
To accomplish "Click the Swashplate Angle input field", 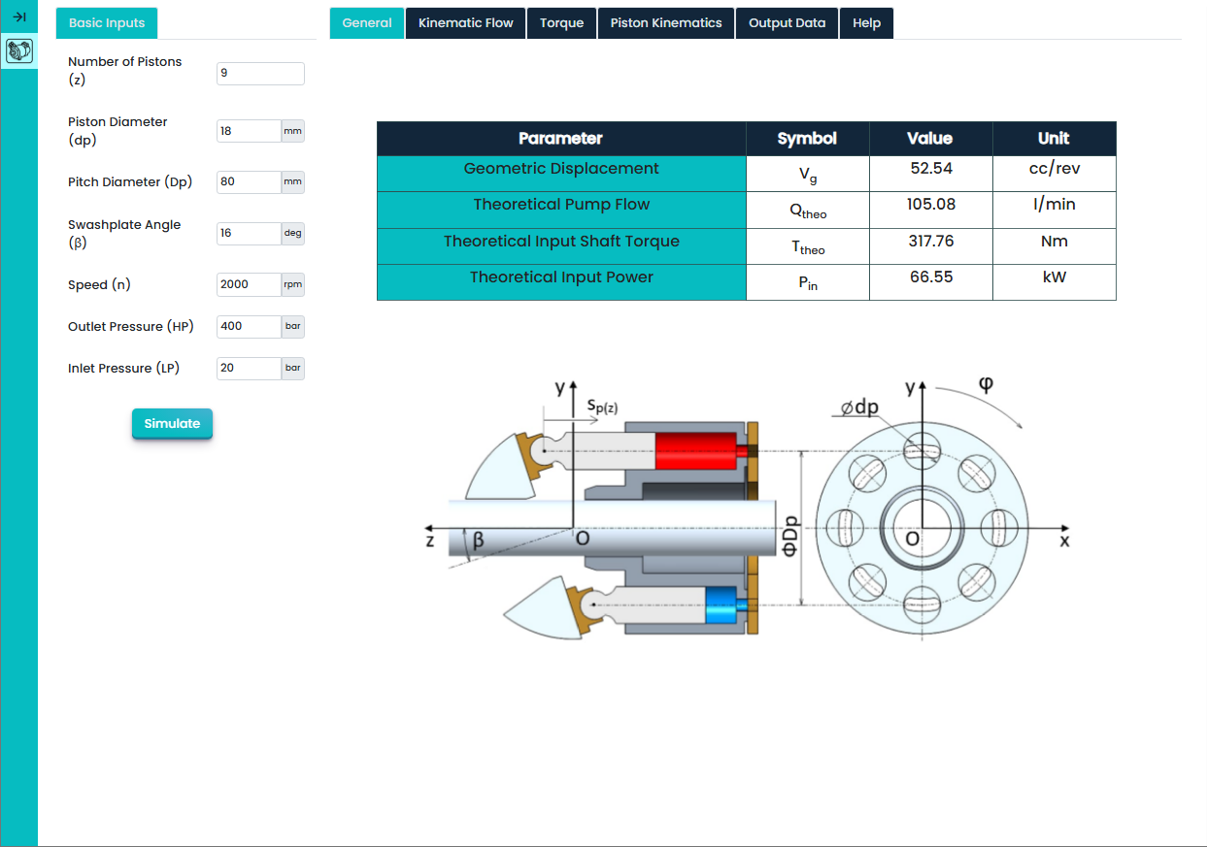I will (249, 234).
